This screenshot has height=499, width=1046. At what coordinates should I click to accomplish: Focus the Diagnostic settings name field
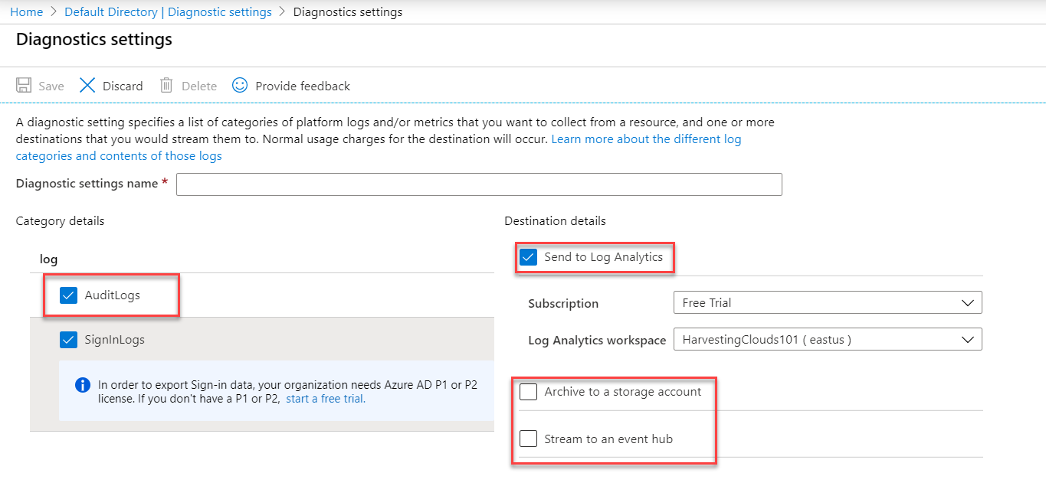(479, 184)
